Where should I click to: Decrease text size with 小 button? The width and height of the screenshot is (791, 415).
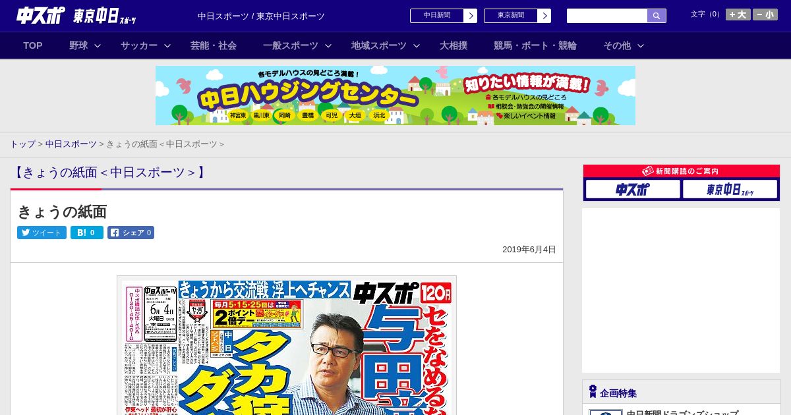pos(765,14)
